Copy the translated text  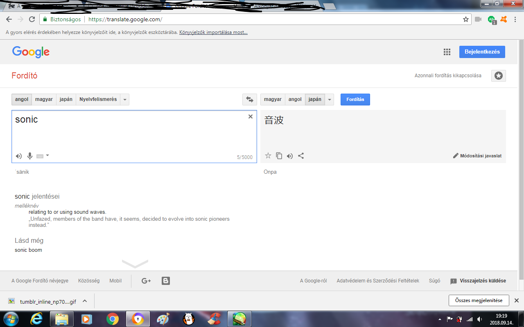(279, 155)
